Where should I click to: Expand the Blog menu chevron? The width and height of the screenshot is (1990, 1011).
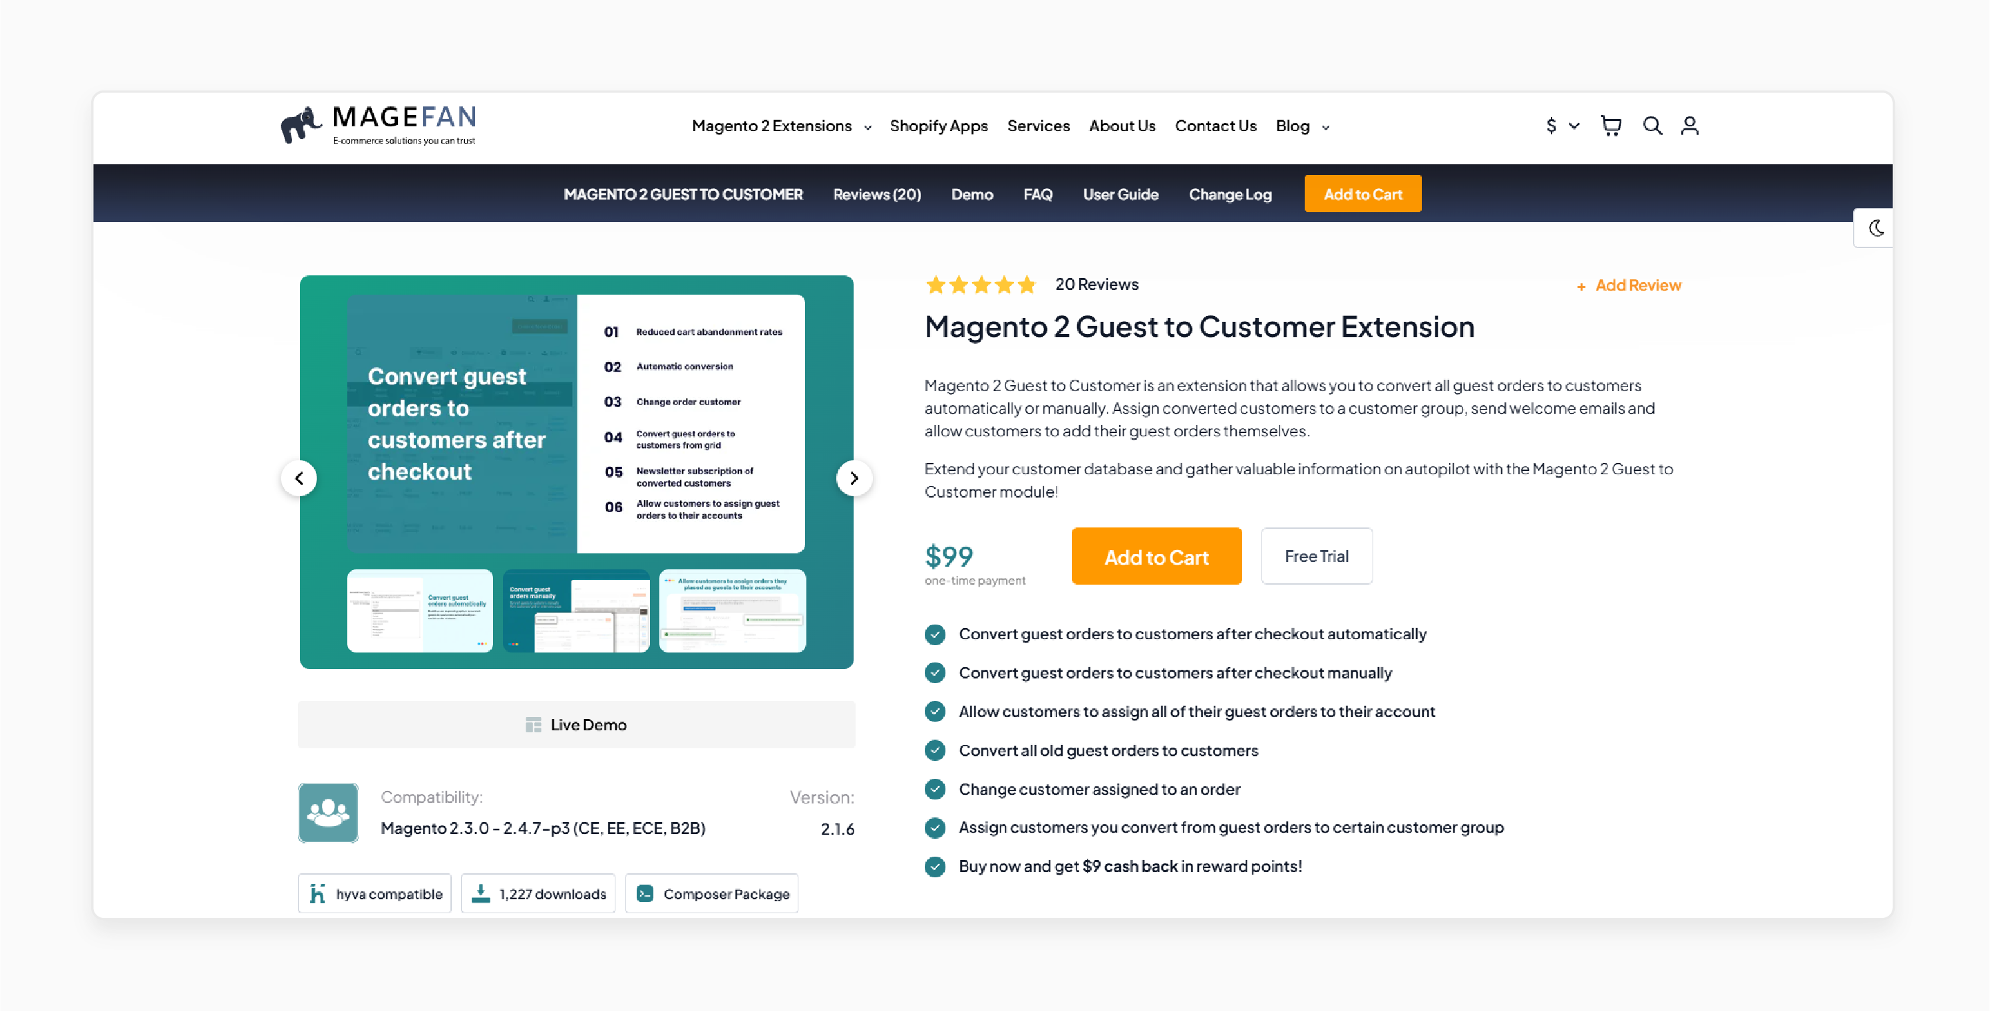(x=1325, y=128)
